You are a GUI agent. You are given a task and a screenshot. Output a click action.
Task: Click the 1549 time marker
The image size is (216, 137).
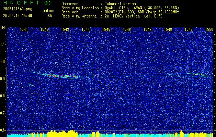pyautogui.click(x=189, y=29)
